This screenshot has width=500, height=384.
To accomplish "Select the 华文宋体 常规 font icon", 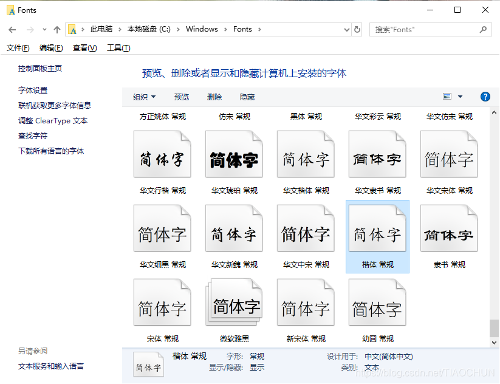I will [x=450, y=154].
